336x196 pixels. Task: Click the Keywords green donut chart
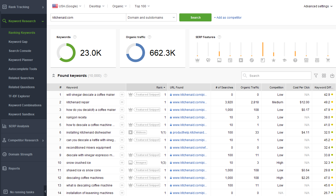click(x=66, y=53)
